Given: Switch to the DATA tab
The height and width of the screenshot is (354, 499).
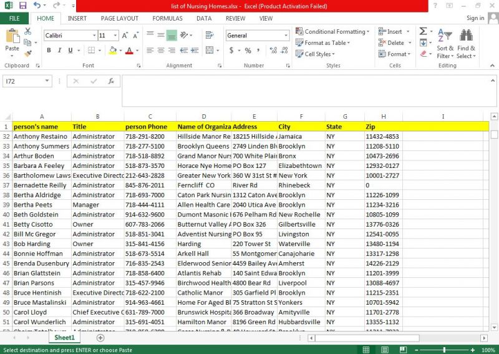Looking at the screenshot, I should click(204, 19).
